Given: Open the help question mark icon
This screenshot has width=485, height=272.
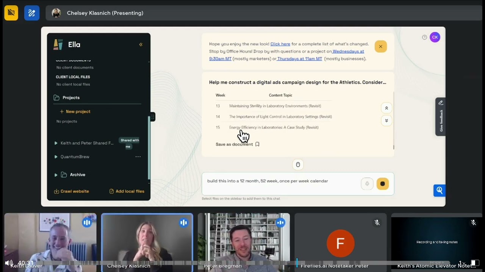Looking at the screenshot, I should click(x=424, y=37).
